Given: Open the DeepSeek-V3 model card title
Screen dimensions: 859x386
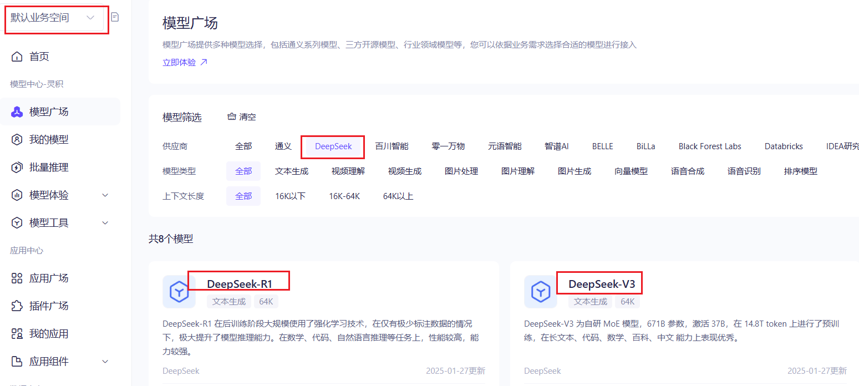Looking at the screenshot, I should 602,285.
